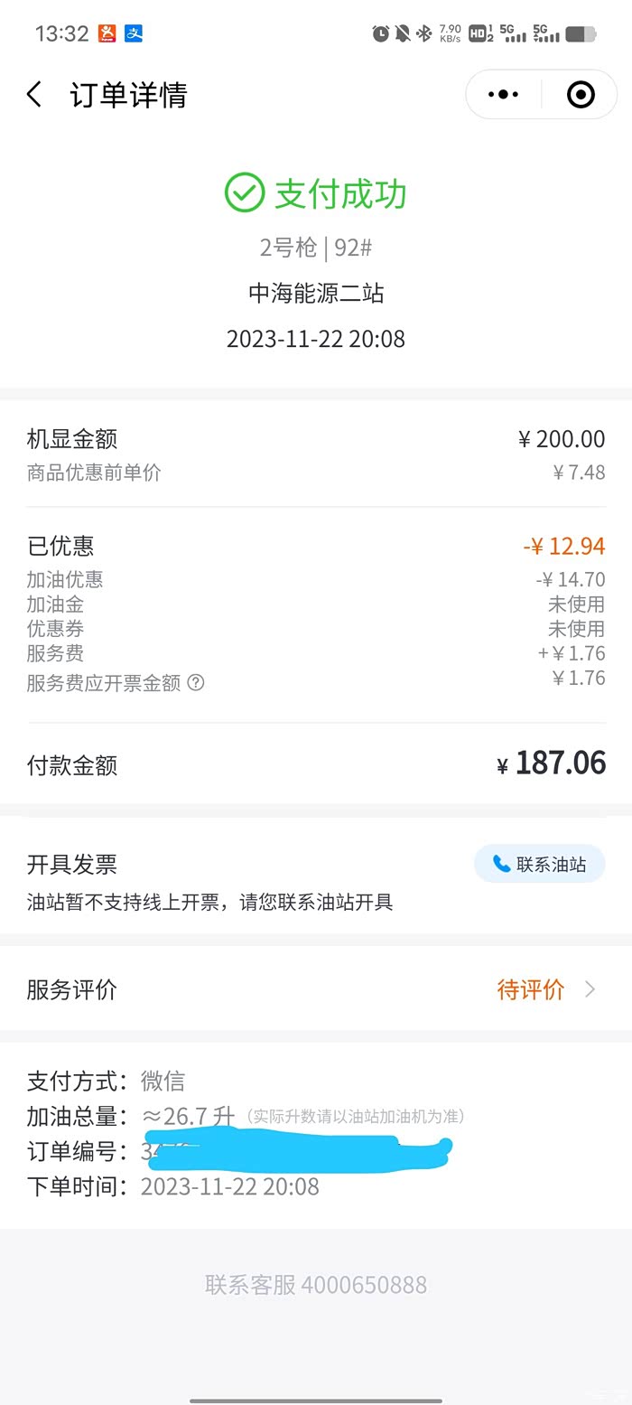This screenshot has width=632, height=1405.
Task: Tap the Bluetooth status bar icon
Action: pyautogui.click(x=423, y=34)
